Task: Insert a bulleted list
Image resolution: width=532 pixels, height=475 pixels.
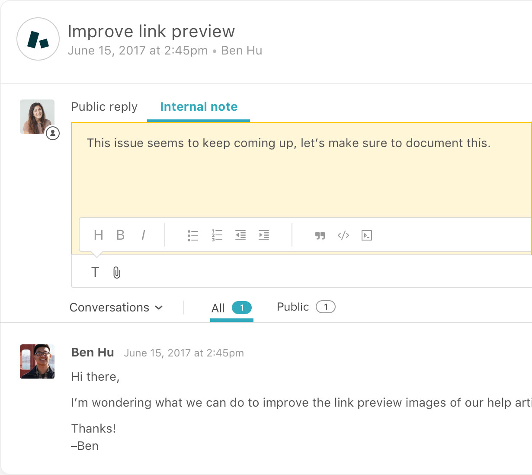Action: (x=193, y=235)
